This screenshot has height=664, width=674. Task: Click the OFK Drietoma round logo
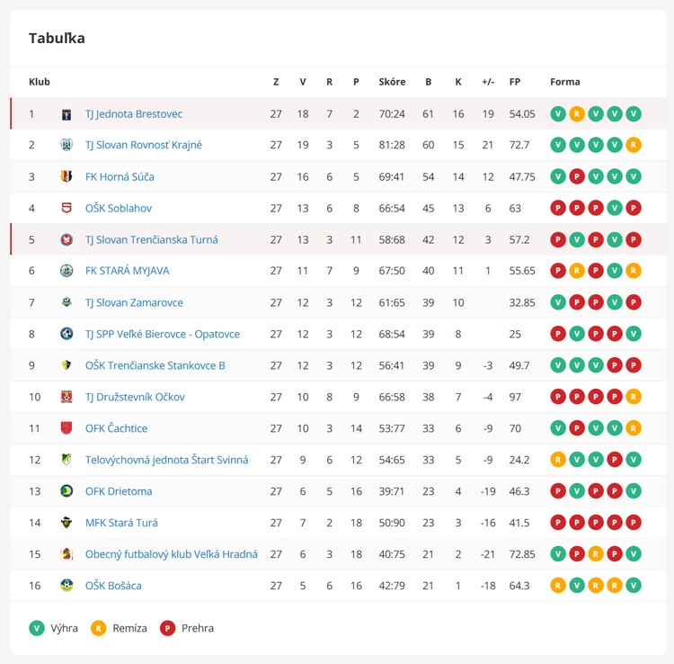(x=67, y=491)
